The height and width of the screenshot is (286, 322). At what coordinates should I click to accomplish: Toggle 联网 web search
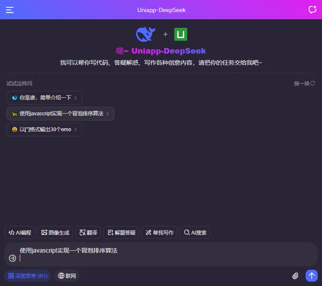[x=67, y=276]
